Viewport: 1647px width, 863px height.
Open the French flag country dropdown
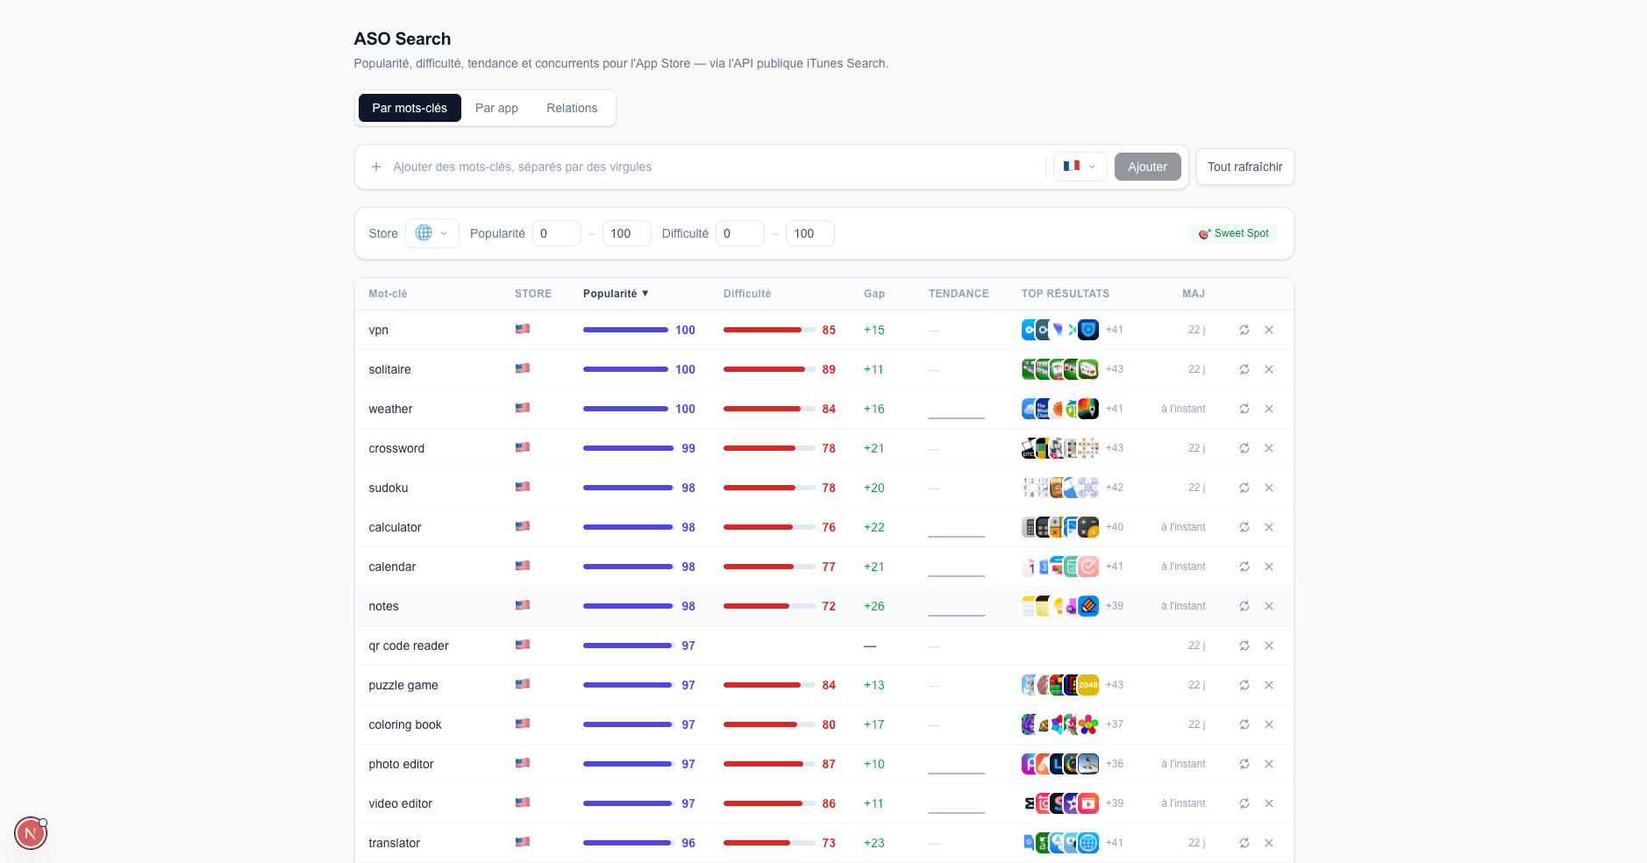1080,167
